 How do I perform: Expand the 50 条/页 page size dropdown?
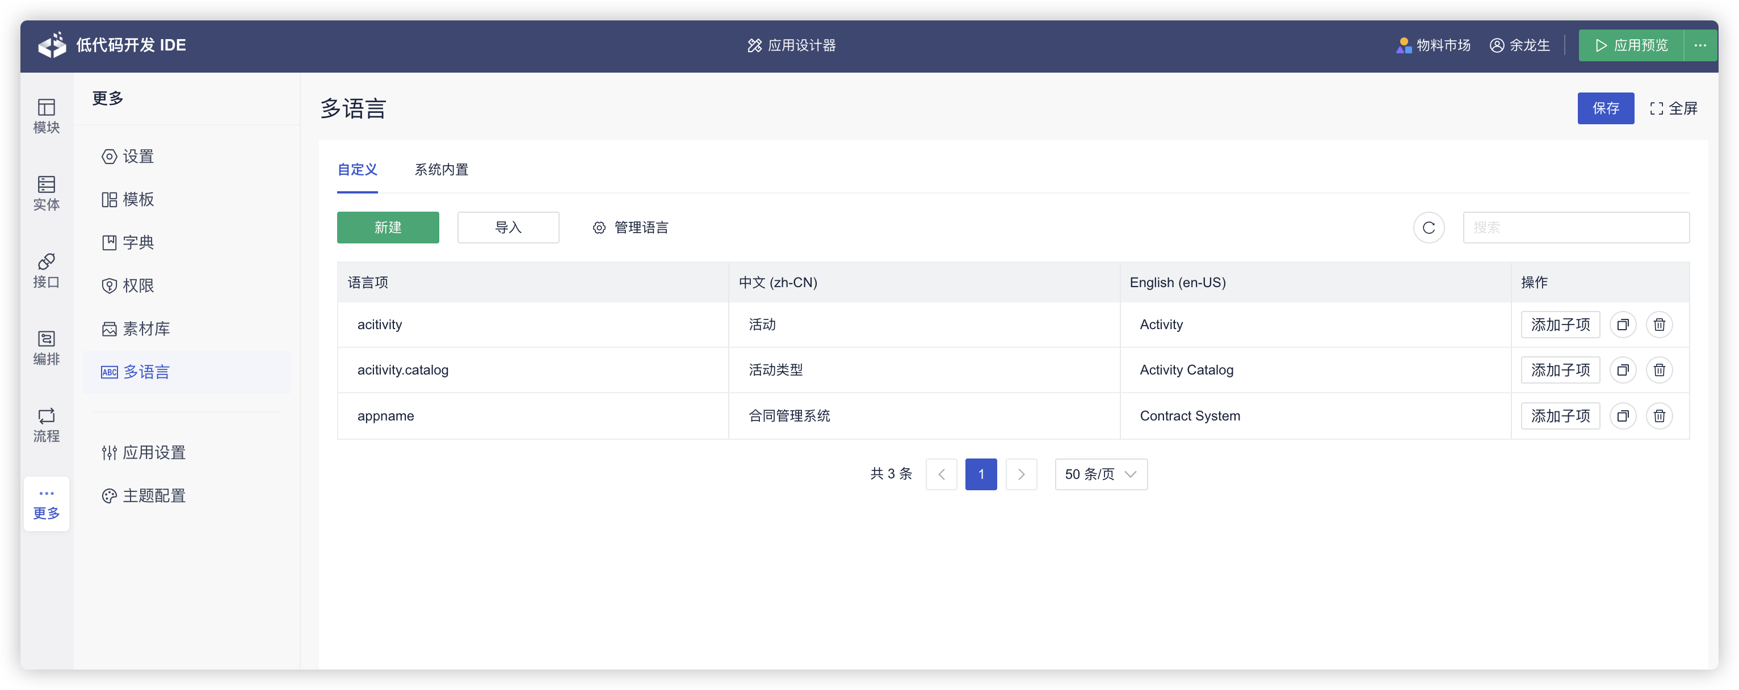[1100, 474]
